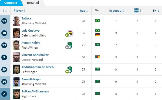Click the Saudi crest next to Ayman Yahya
Viewport: 162px width, 100px height.
click(70, 45)
